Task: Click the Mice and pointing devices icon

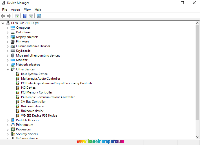Action: (13, 55)
